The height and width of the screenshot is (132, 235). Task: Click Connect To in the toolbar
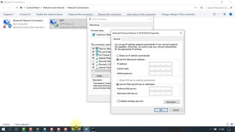click(25, 14)
